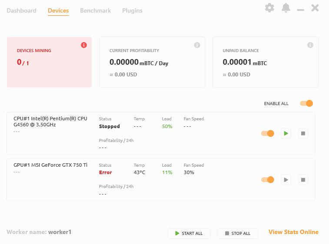Screen dimensions: 329x244
Task: Open the View Stats Online link
Action: pos(293,232)
